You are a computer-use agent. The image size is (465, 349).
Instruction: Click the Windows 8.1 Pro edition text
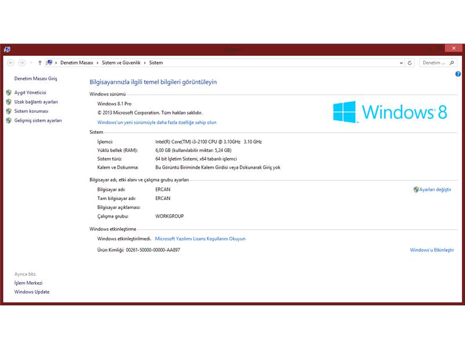click(x=114, y=104)
